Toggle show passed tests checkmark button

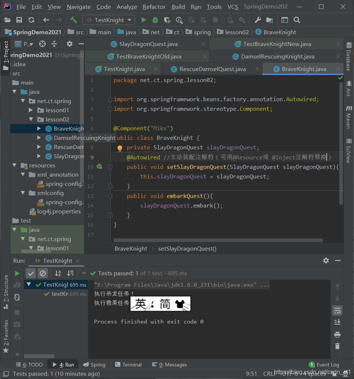(31, 273)
